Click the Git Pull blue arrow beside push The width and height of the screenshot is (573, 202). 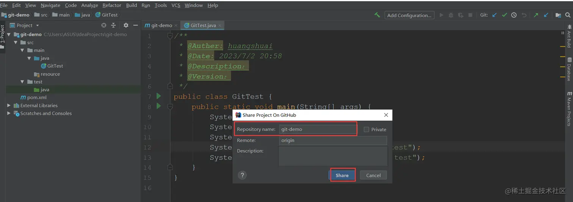(546, 15)
